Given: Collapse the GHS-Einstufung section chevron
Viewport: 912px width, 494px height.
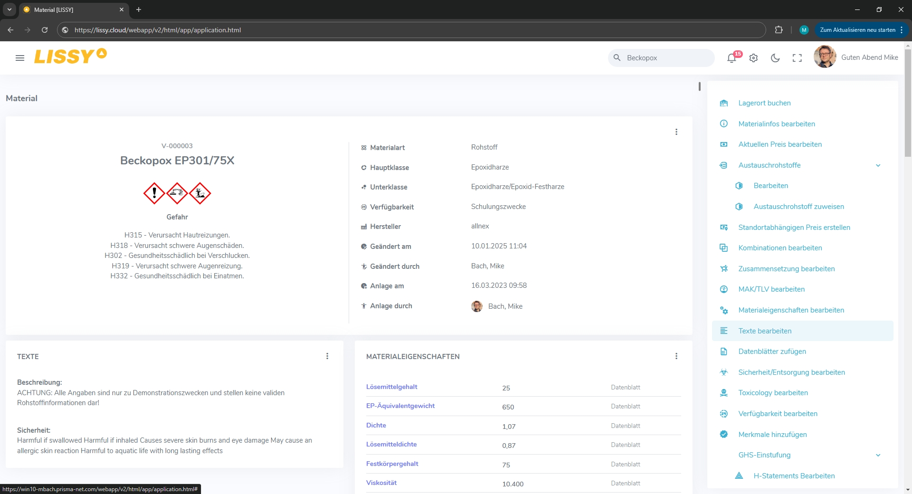Looking at the screenshot, I should click(x=878, y=455).
